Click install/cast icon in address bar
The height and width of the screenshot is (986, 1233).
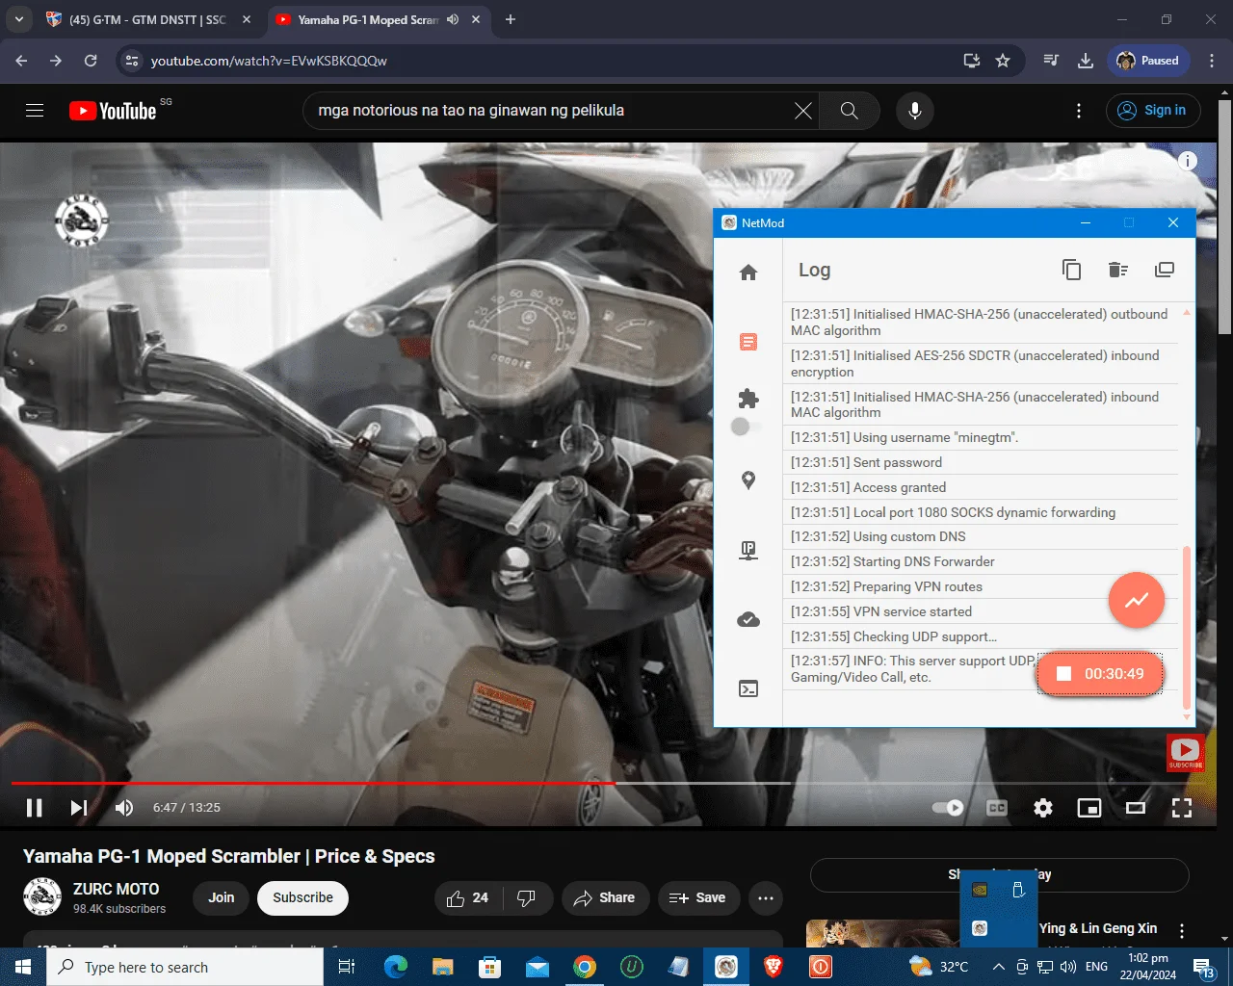(x=972, y=61)
